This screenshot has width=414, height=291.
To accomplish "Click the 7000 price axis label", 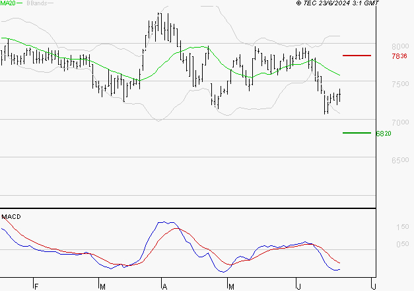I will click(400, 122).
